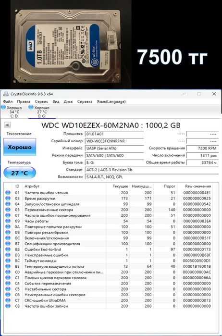Click the power-on count field 1311 раз
Viewport: 222px width, 336px height.
[202, 155]
